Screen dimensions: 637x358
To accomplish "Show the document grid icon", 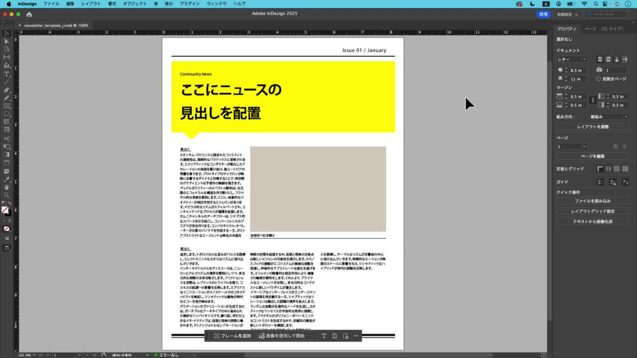I will click(x=616, y=169).
